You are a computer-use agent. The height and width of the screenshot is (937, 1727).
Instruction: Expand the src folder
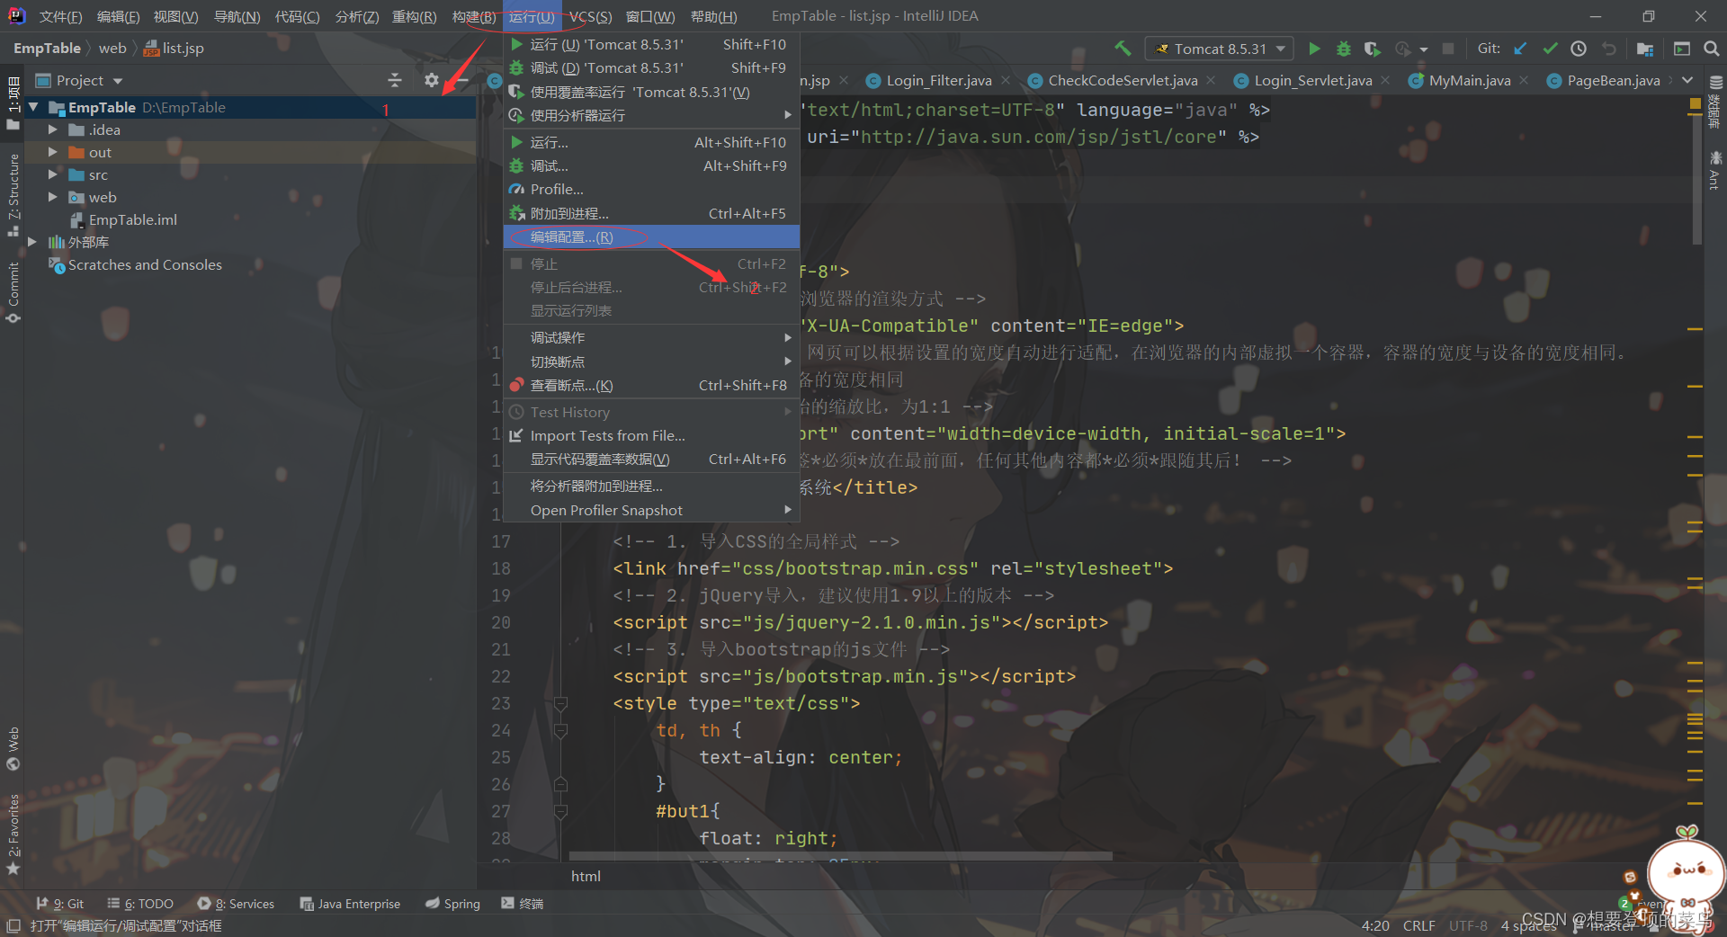[53, 174]
